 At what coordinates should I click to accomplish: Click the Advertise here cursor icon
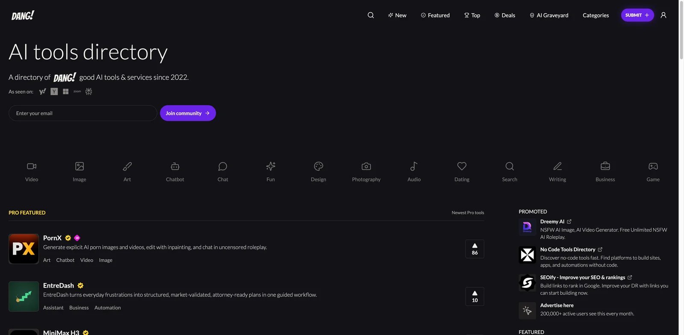[x=527, y=311]
